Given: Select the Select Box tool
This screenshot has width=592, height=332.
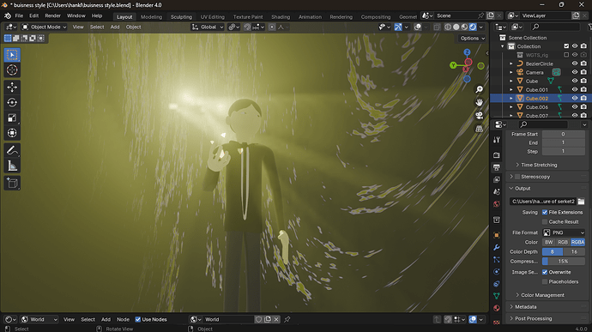Looking at the screenshot, I should (12, 55).
